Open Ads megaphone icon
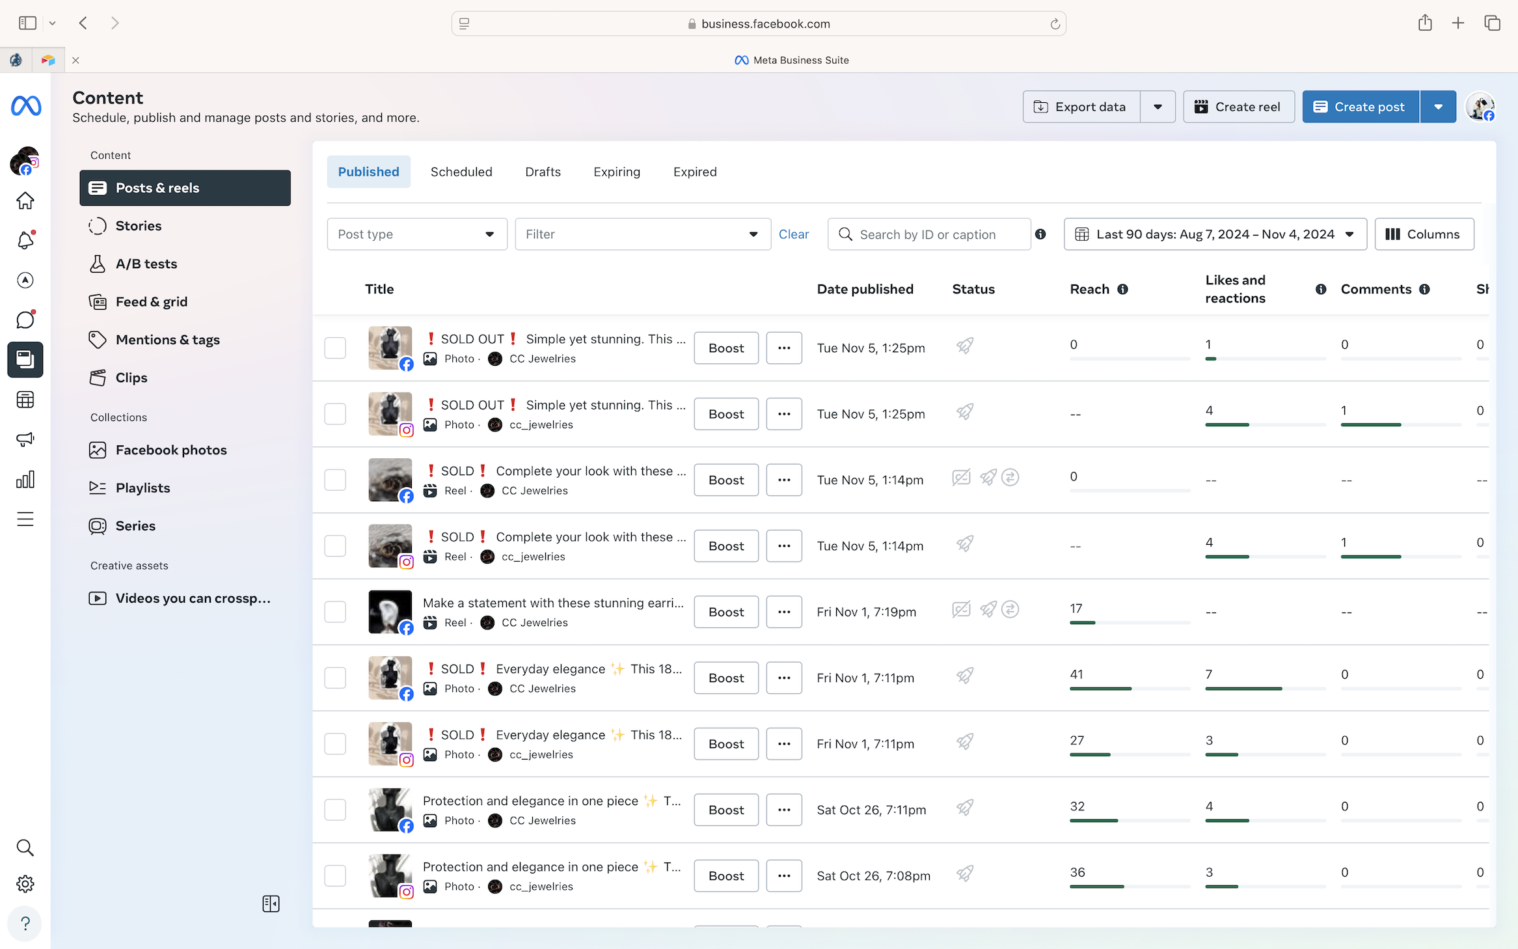The image size is (1518, 949). click(25, 439)
